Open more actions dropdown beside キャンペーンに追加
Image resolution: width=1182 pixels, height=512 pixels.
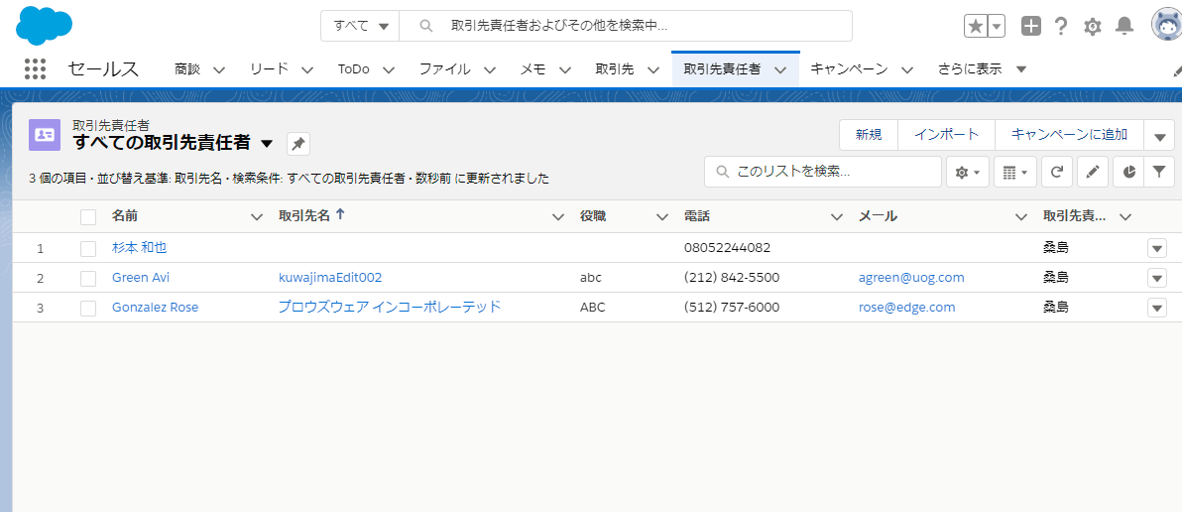pyautogui.click(x=1159, y=135)
